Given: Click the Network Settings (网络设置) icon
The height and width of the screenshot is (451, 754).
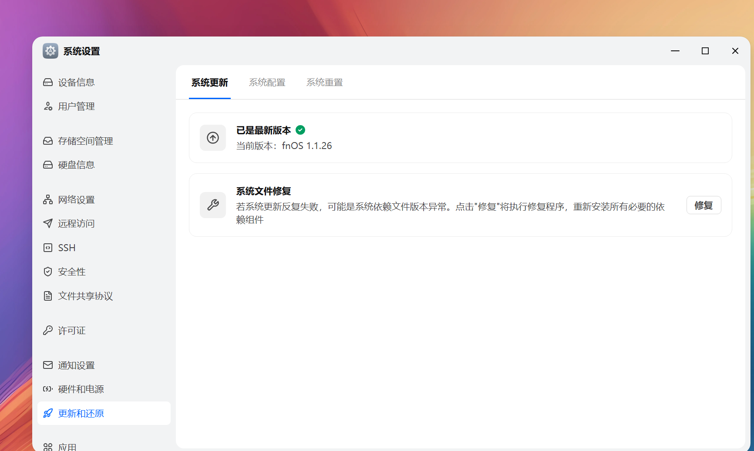Looking at the screenshot, I should tap(48, 200).
